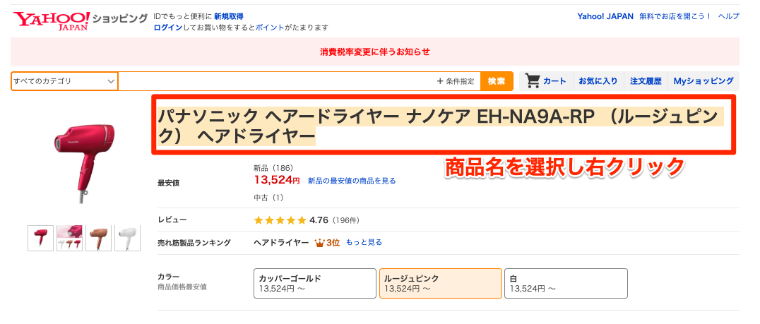Select the カッパーゴールド color option

315,283
